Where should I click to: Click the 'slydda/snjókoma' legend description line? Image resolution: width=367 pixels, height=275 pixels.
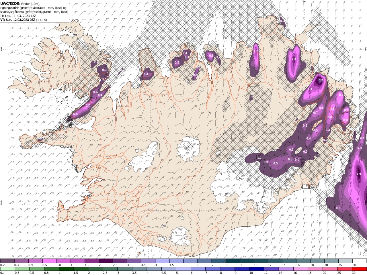(x=34, y=12)
